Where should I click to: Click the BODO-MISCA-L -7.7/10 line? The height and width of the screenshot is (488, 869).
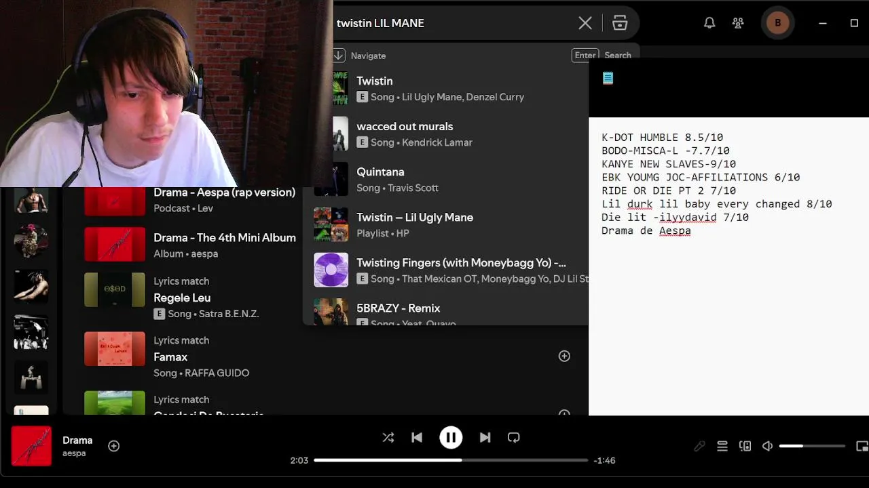click(665, 151)
